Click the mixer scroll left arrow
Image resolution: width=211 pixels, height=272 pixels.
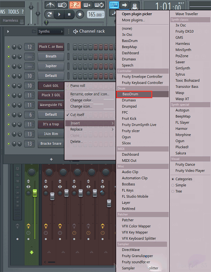tap(45, 262)
